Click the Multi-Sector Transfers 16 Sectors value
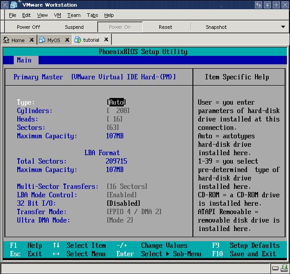Screen dimensions: 290x274 coord(127,186)
